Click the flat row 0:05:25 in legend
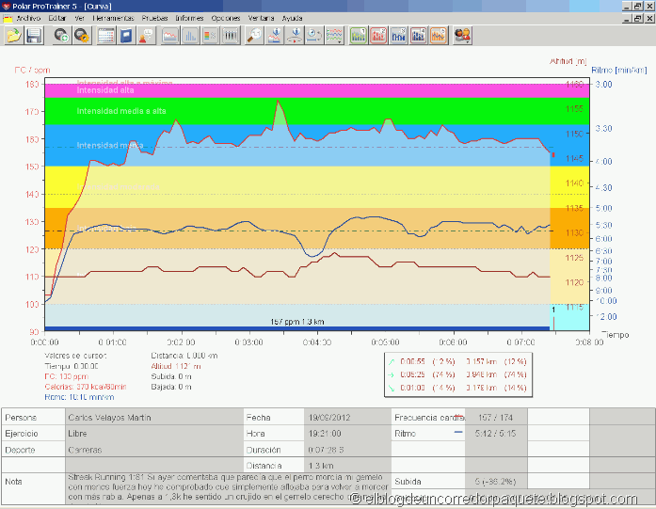 pos(457,374)
